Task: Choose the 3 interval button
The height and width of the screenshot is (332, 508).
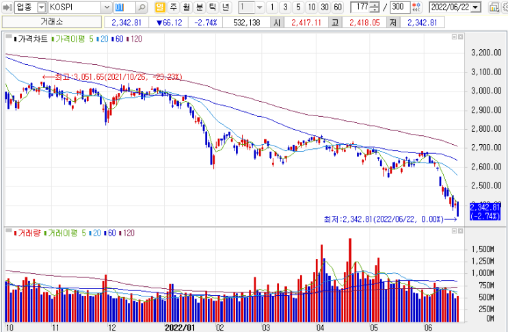Action: coord(285,7)
